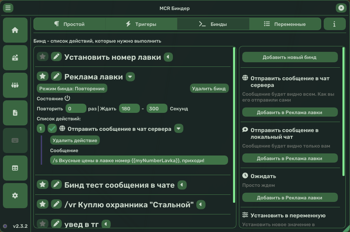The image size is (350, 232).
Task: Click the globe icon beside the server chat action
Action: click(x=245, y=78)
